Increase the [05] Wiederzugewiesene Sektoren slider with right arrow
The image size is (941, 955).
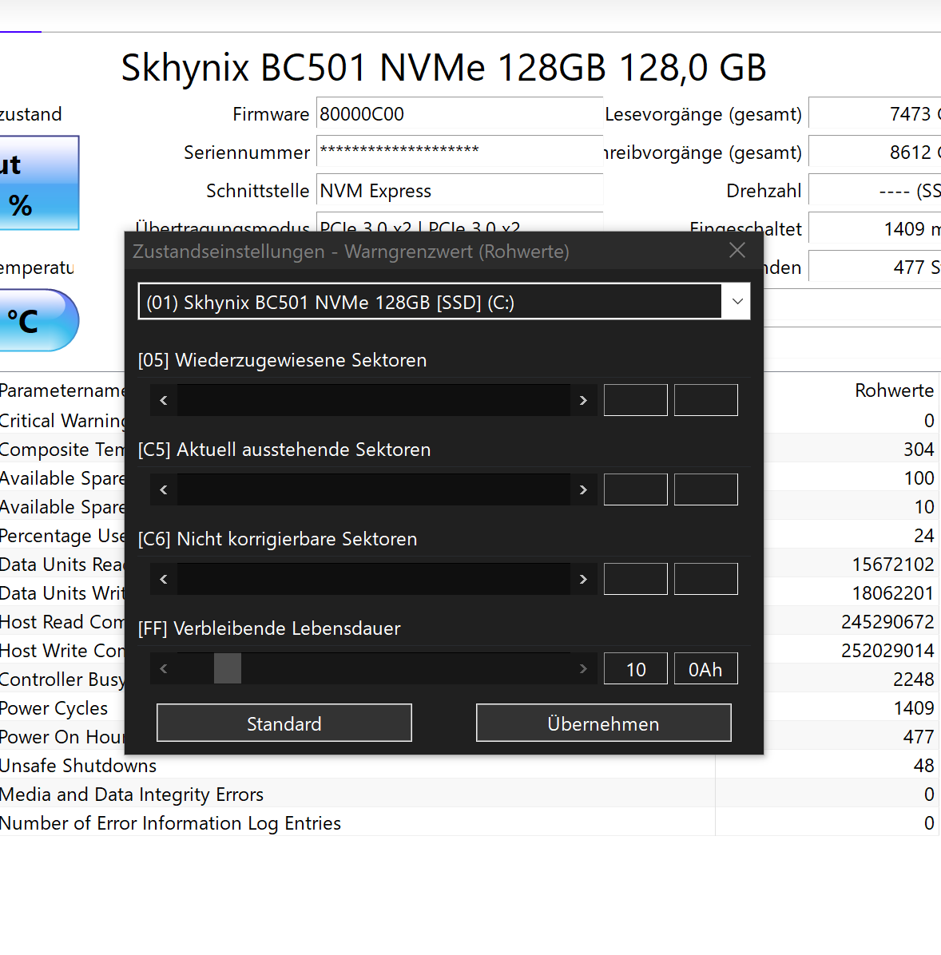[583, 400]
